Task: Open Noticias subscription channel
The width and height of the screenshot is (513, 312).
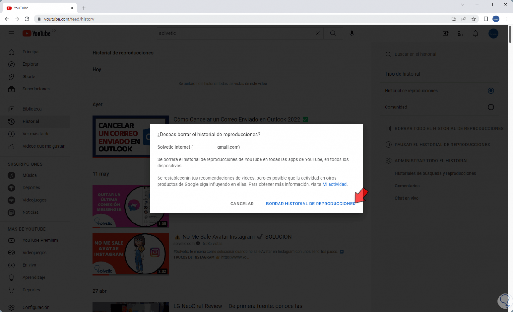Action: (x=35, y=213)
